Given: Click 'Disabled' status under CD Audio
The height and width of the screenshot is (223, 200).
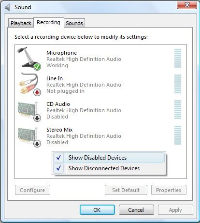Looking at the screenshot, I should tap(57, 117).
